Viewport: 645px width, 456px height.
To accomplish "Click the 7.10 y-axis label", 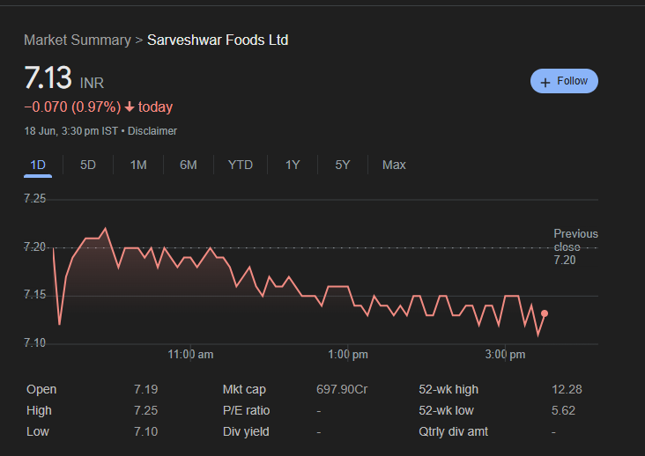I will [34, 343].
